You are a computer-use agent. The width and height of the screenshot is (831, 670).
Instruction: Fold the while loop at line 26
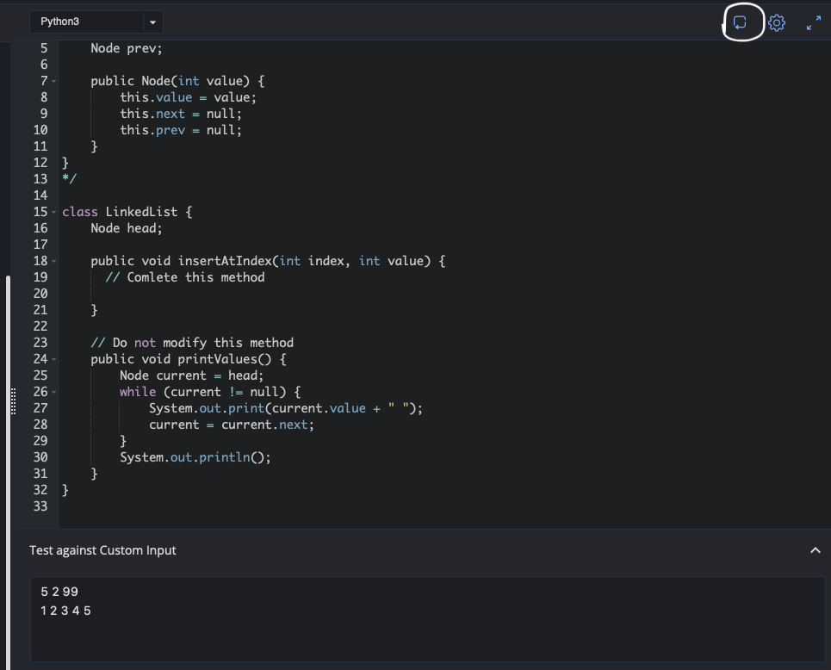[x=54, y=392]
